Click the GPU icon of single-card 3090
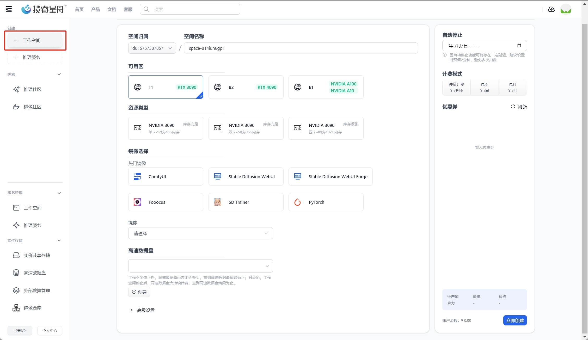This screenshot has height=340, width=588. [137, 128]
